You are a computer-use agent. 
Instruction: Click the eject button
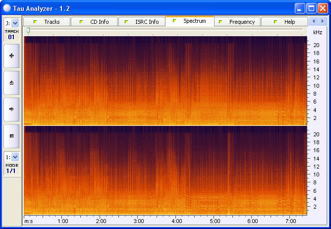(11, 83)
